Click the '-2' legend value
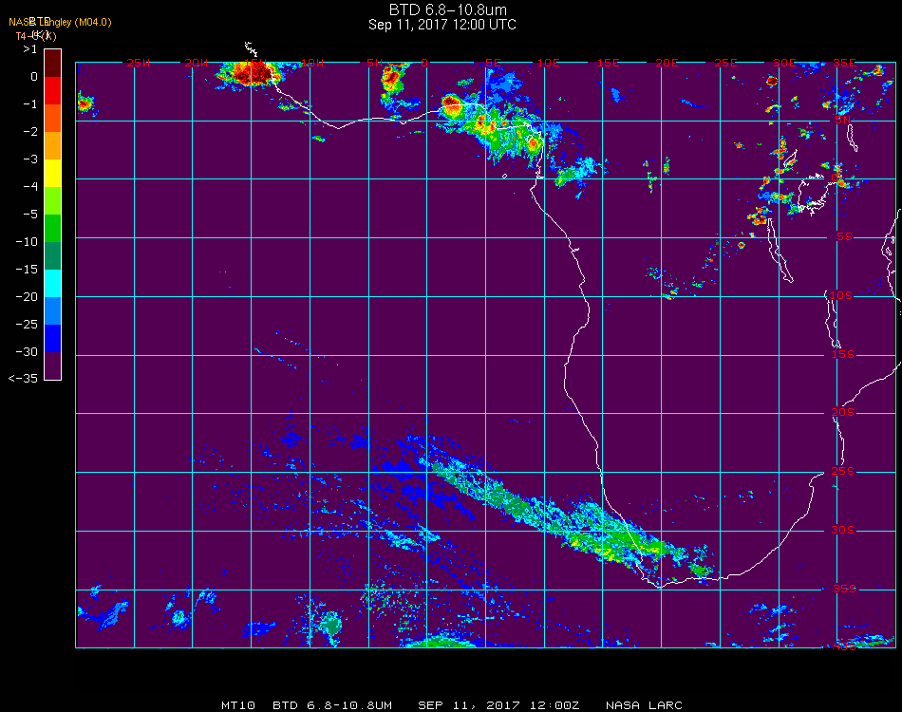The width and height of the screenshot is (902, 712). click(30, 132)
